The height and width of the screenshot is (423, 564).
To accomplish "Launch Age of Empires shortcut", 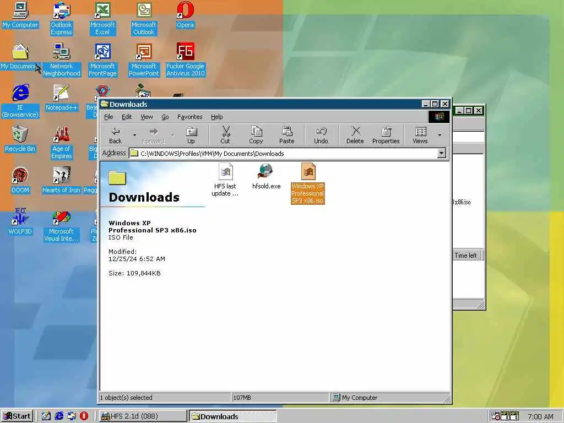I will [62, 143].
